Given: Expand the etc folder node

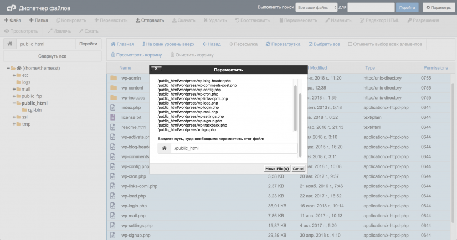Looking at the screenshot, I should point(14,75).
